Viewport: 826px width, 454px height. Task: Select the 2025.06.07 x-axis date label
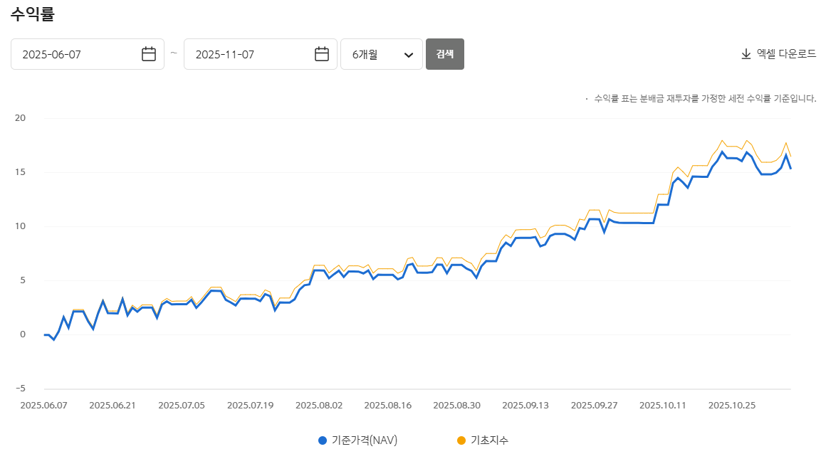click(43, 405)
